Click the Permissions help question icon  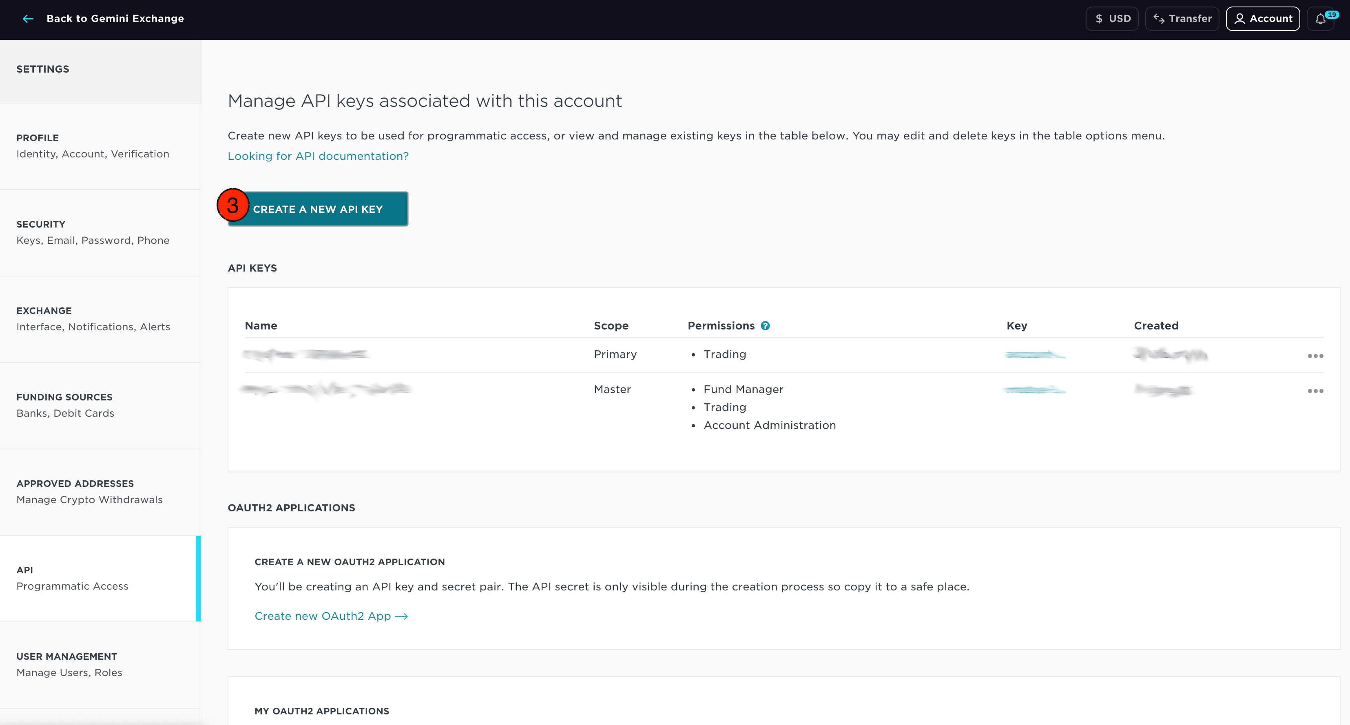[765, 326]
